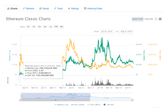
Task: Set zoom range to 1d
Action: click(x=28, y=27)
